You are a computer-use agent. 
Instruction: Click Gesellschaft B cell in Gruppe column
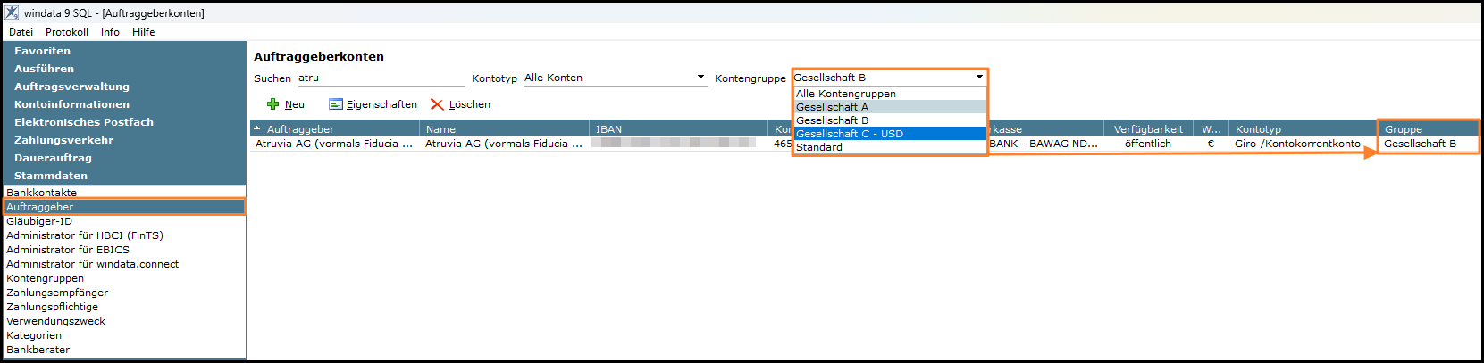(x=1428, y=144)
